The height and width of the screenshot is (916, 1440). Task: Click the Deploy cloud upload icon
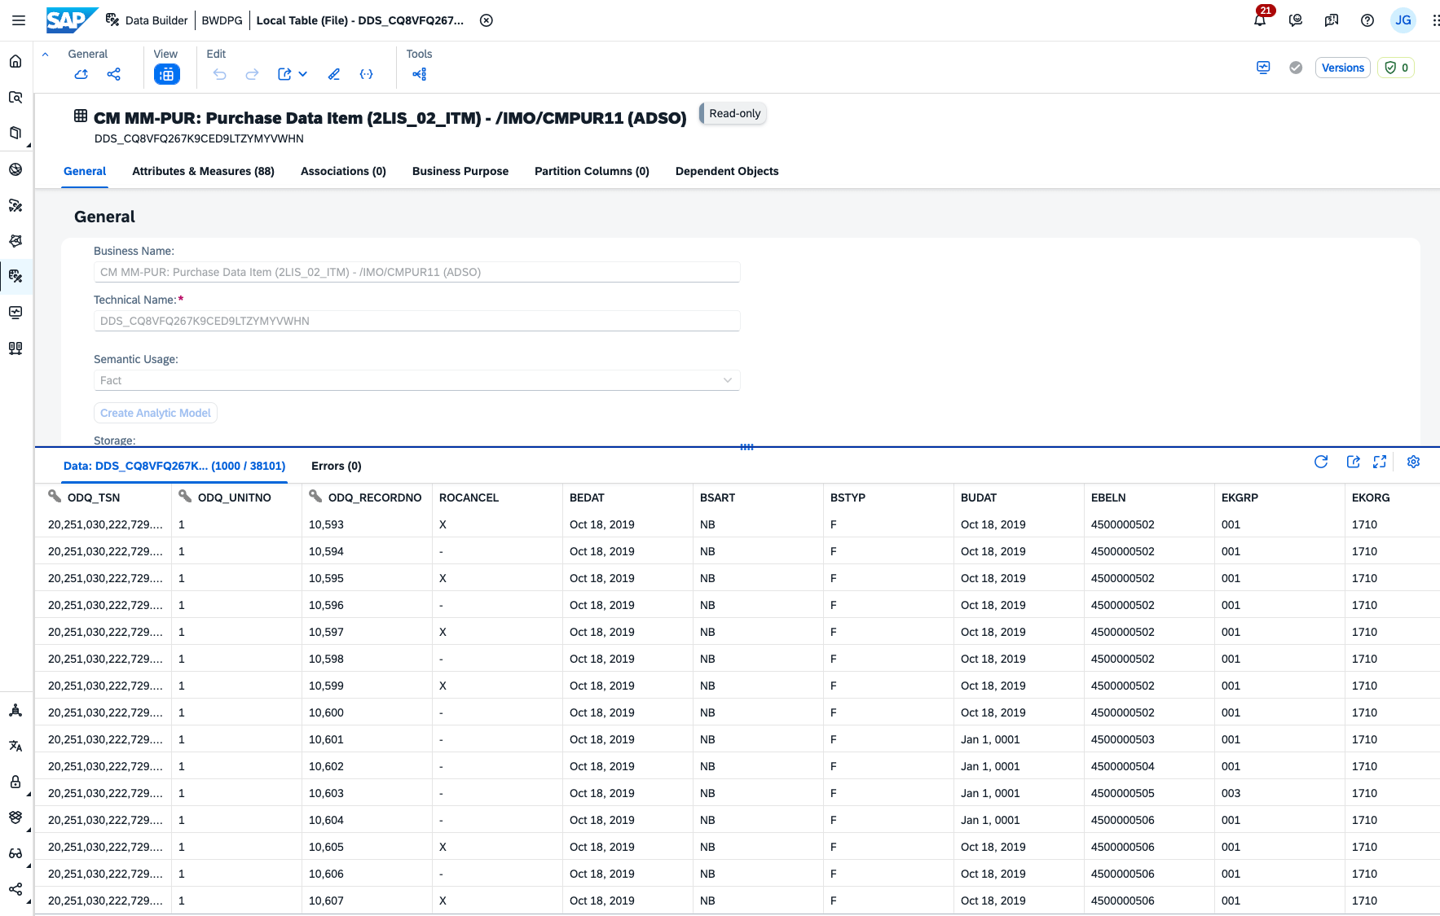coord(81,74)
